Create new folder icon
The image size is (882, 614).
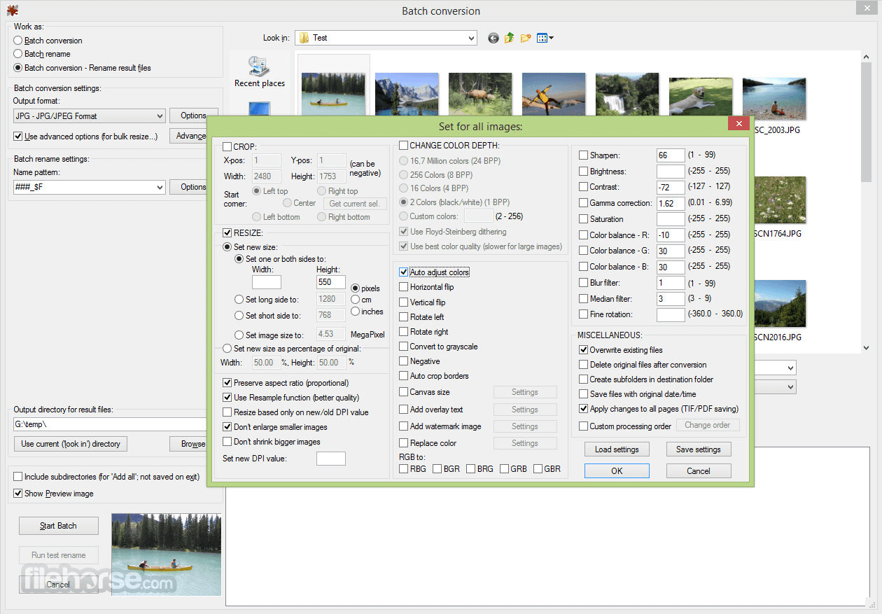tap(526, 38)
